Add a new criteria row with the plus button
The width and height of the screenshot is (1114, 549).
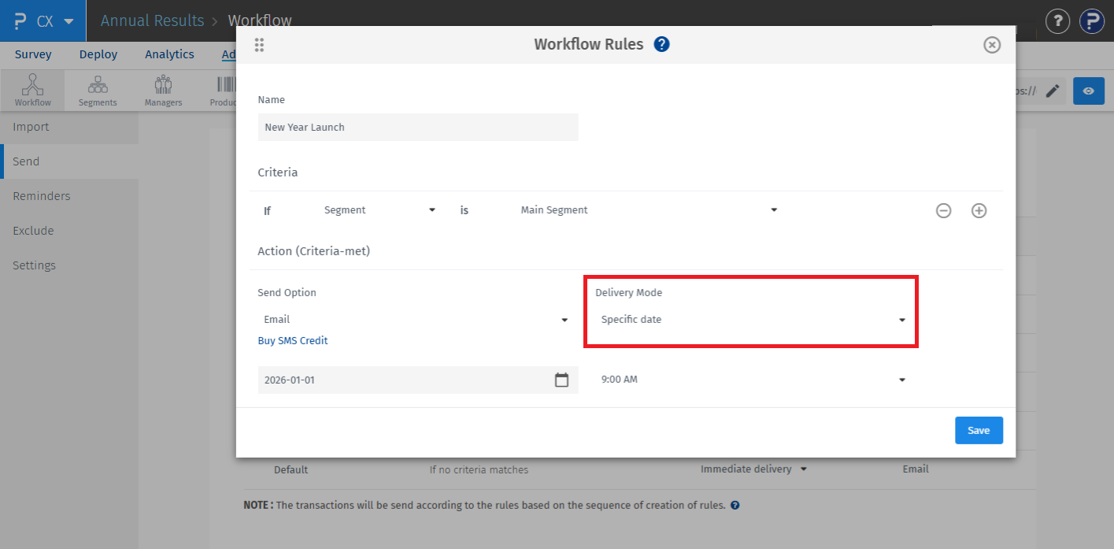[x=979, y=210]
